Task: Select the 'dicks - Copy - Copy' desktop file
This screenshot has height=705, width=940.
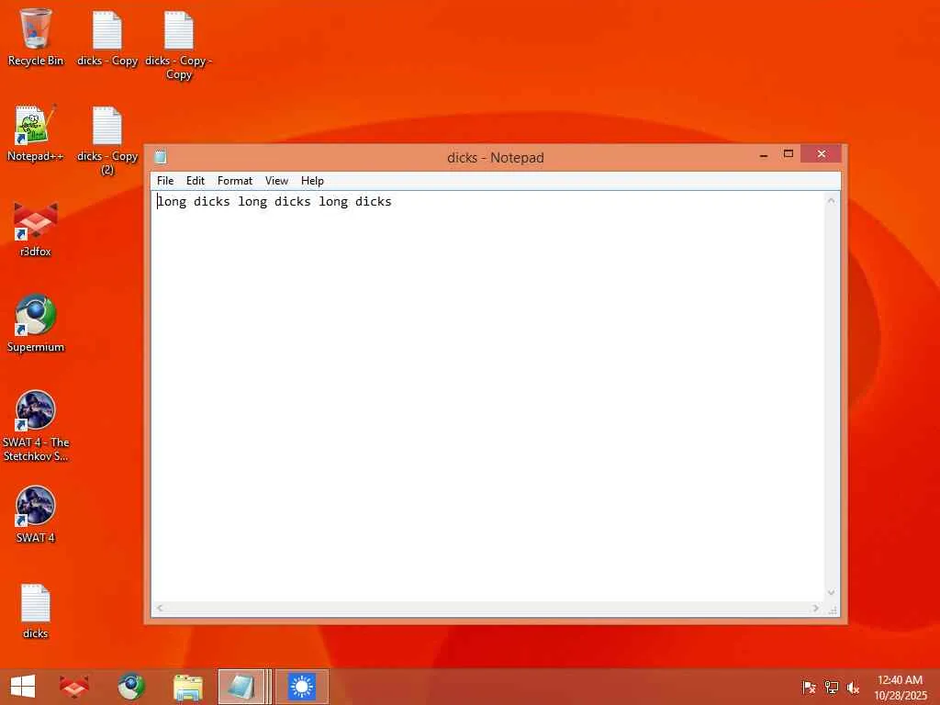Action: pyautogui.click(x=179, y=45)
